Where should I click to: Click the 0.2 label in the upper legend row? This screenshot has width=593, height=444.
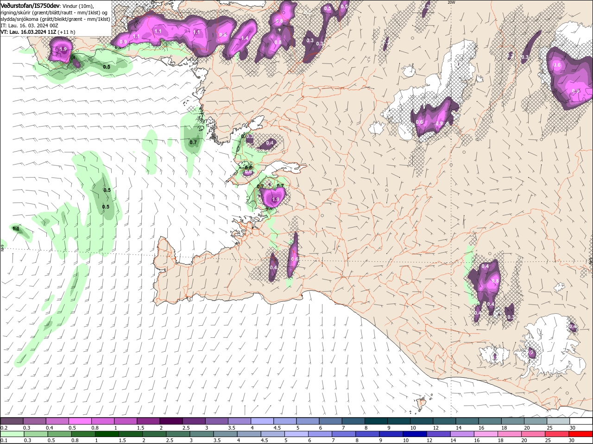(x=4, y=428)
